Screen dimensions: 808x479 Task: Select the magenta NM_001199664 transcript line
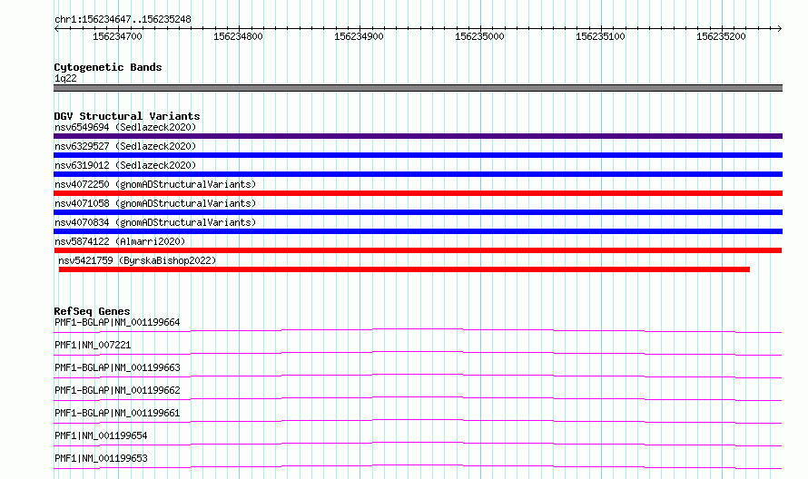(x=418, y=330)
